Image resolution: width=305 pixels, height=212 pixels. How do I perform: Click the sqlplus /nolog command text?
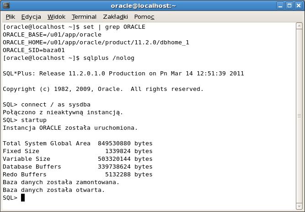109,58
